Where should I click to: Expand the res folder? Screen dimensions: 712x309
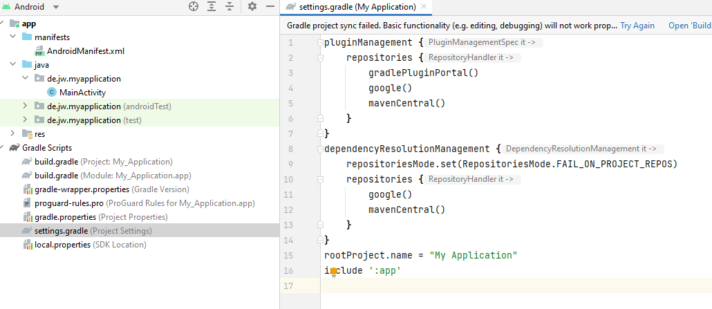tap(12, 133)
